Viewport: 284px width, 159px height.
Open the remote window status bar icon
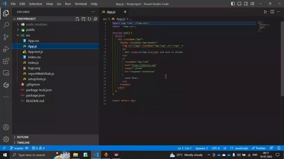point(4,148)
